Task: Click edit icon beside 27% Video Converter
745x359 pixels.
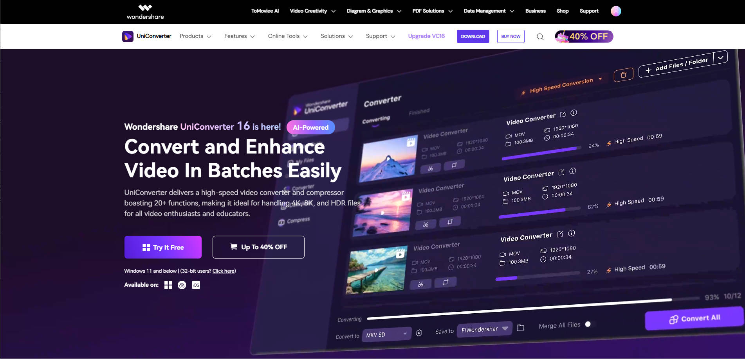Action: (x=560, y=234)
